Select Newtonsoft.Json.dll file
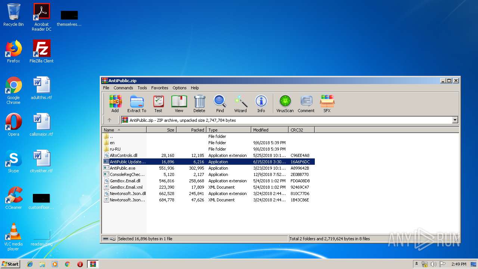 (x=208, y=194)
